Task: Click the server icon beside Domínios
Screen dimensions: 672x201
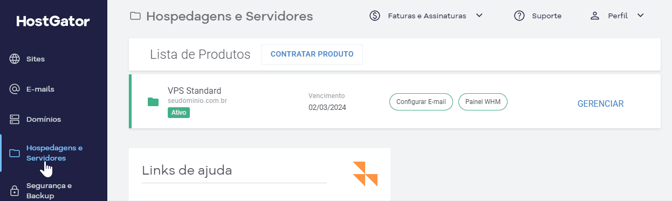Action: click(x=15, y=120)
